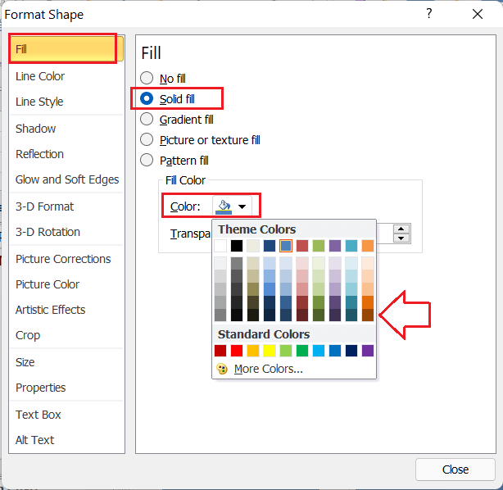Go to Picture Corrections
Screen dimensions: 503x490
(x=66, y=259)
